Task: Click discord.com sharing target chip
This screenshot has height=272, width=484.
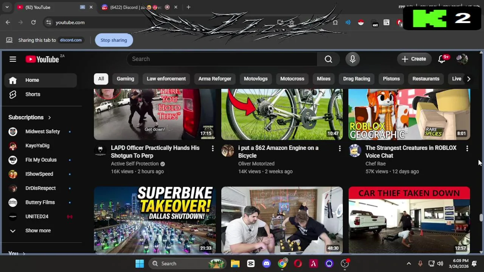Action: [71, 40]
